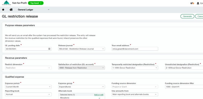Click the Selected items (1) label
Image resolution: width=203 pixels, height=99 pixels.
click(x=67, y=95)
